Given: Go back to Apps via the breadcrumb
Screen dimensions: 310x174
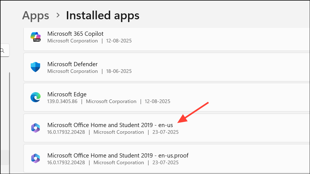Looking at the screenshot, I should click(36, 15).
